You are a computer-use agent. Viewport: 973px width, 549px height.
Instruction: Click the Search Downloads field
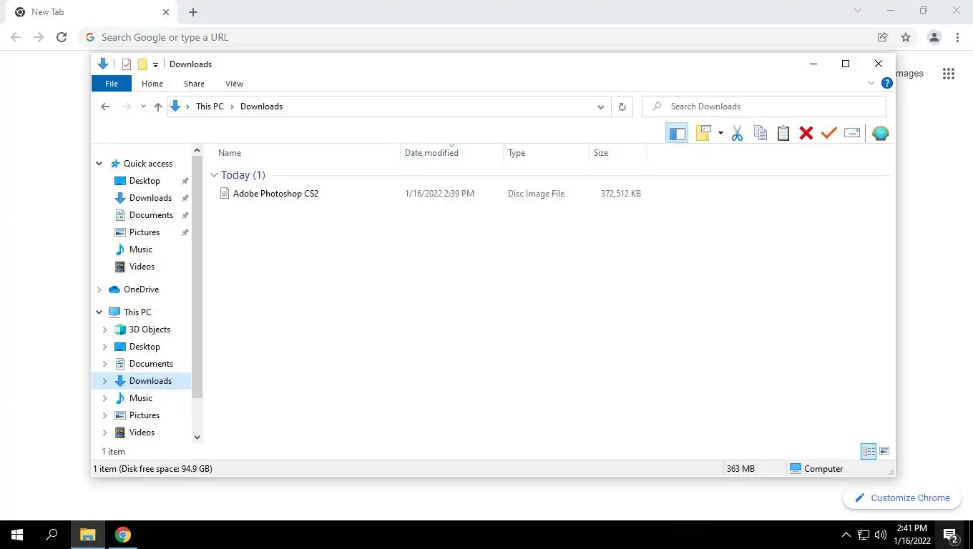coord(764,107)
